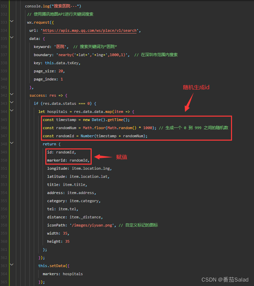Collapse the hospitals map fold at line 344
Viewport: 254px width, 286px height.
coord(12,110)
